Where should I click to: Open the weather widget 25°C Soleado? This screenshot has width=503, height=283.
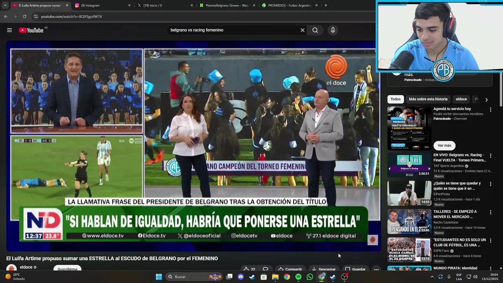15,277
